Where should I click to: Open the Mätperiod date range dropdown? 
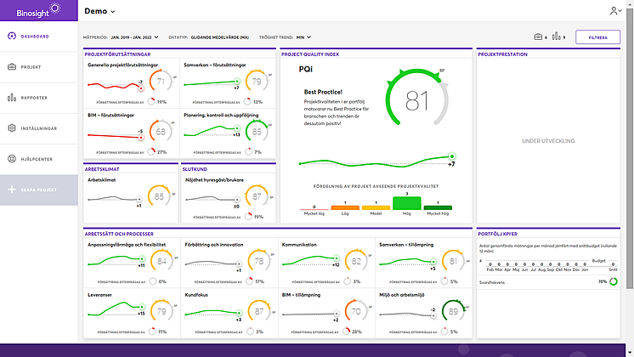134,37
